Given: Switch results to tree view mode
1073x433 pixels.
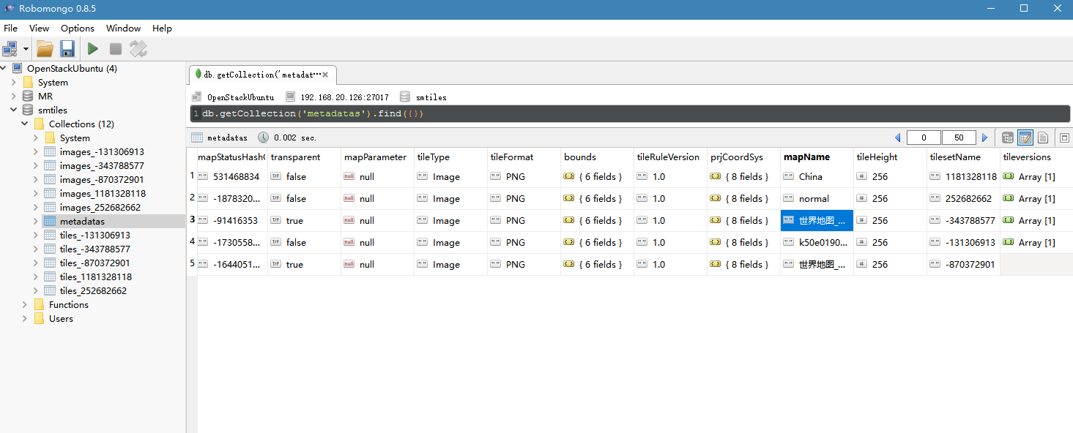Looking at the screenshot, I should click(1008, 138).
